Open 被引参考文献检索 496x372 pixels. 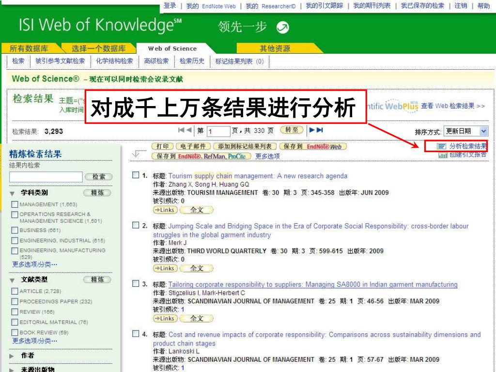coord(60,61)
